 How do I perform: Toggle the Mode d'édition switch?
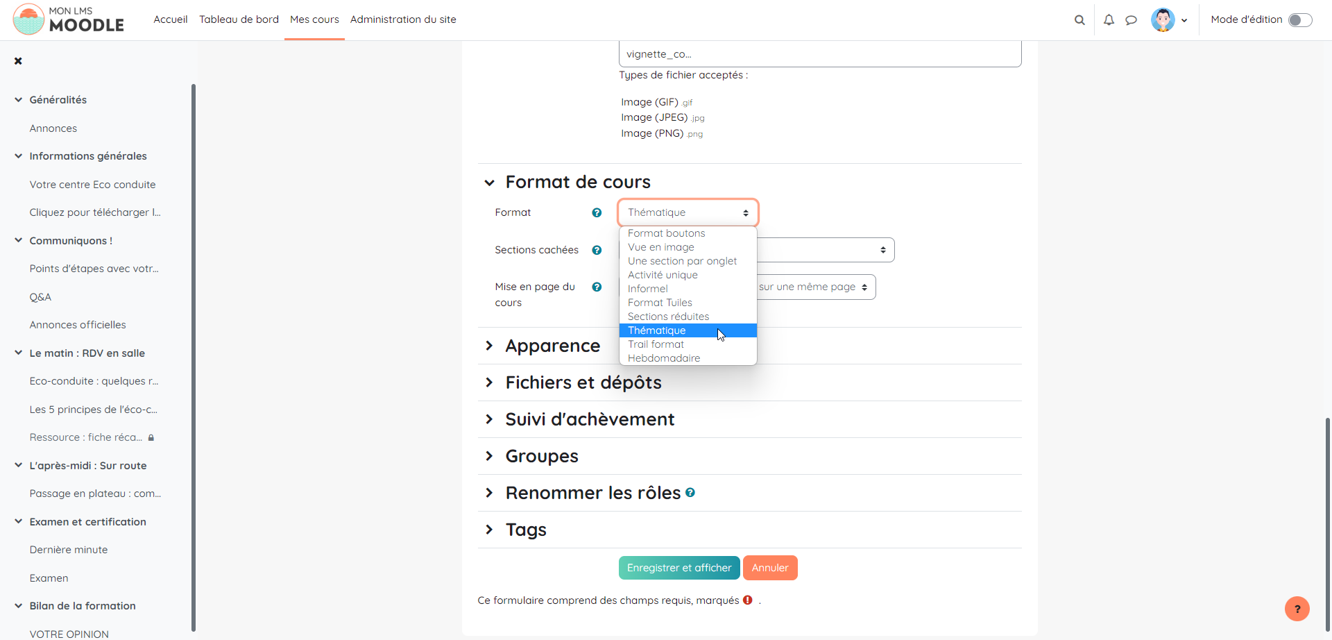point(1299,20)
